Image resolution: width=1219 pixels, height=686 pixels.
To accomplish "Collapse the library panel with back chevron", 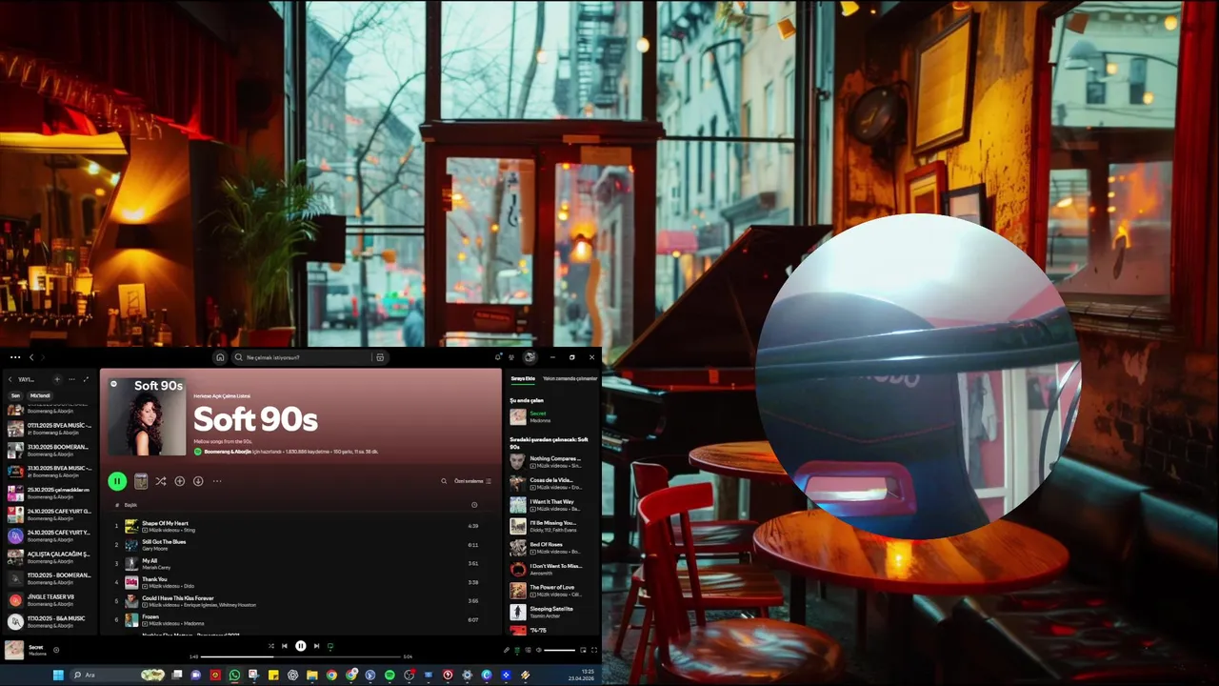I will pyautogui.click(x=10, y=379).
